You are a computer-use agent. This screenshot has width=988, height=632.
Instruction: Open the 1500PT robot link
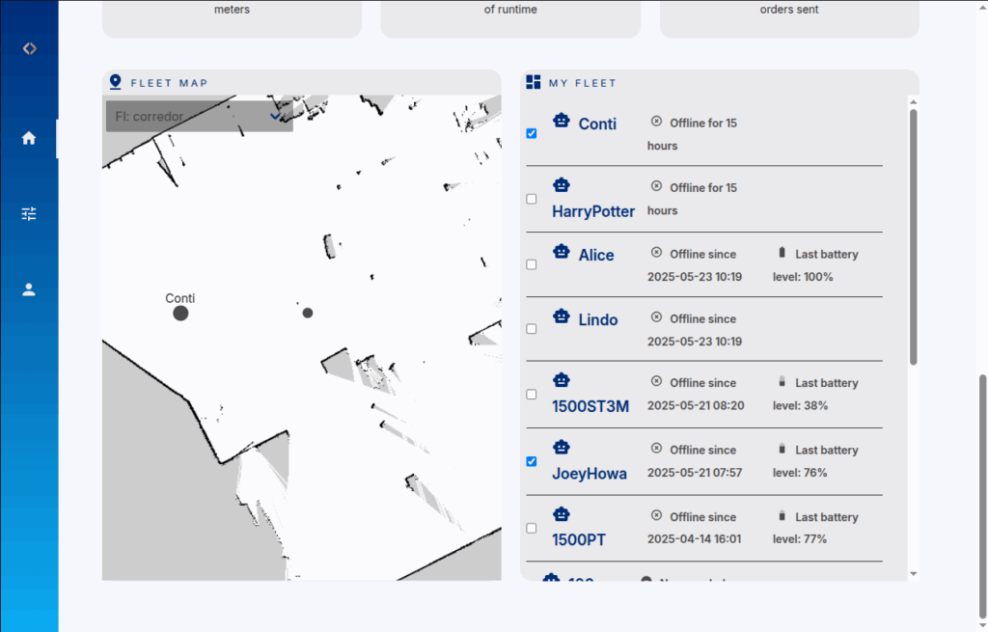pyautogui.click(x=579, y=540)
